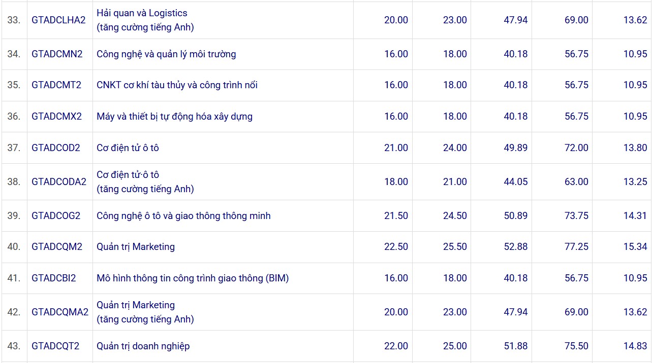This screenshot has height=363, width=652.
Task: Click 'Máy và thiết bị tự động hóa xây dựng'
Action: coord(174,117)
